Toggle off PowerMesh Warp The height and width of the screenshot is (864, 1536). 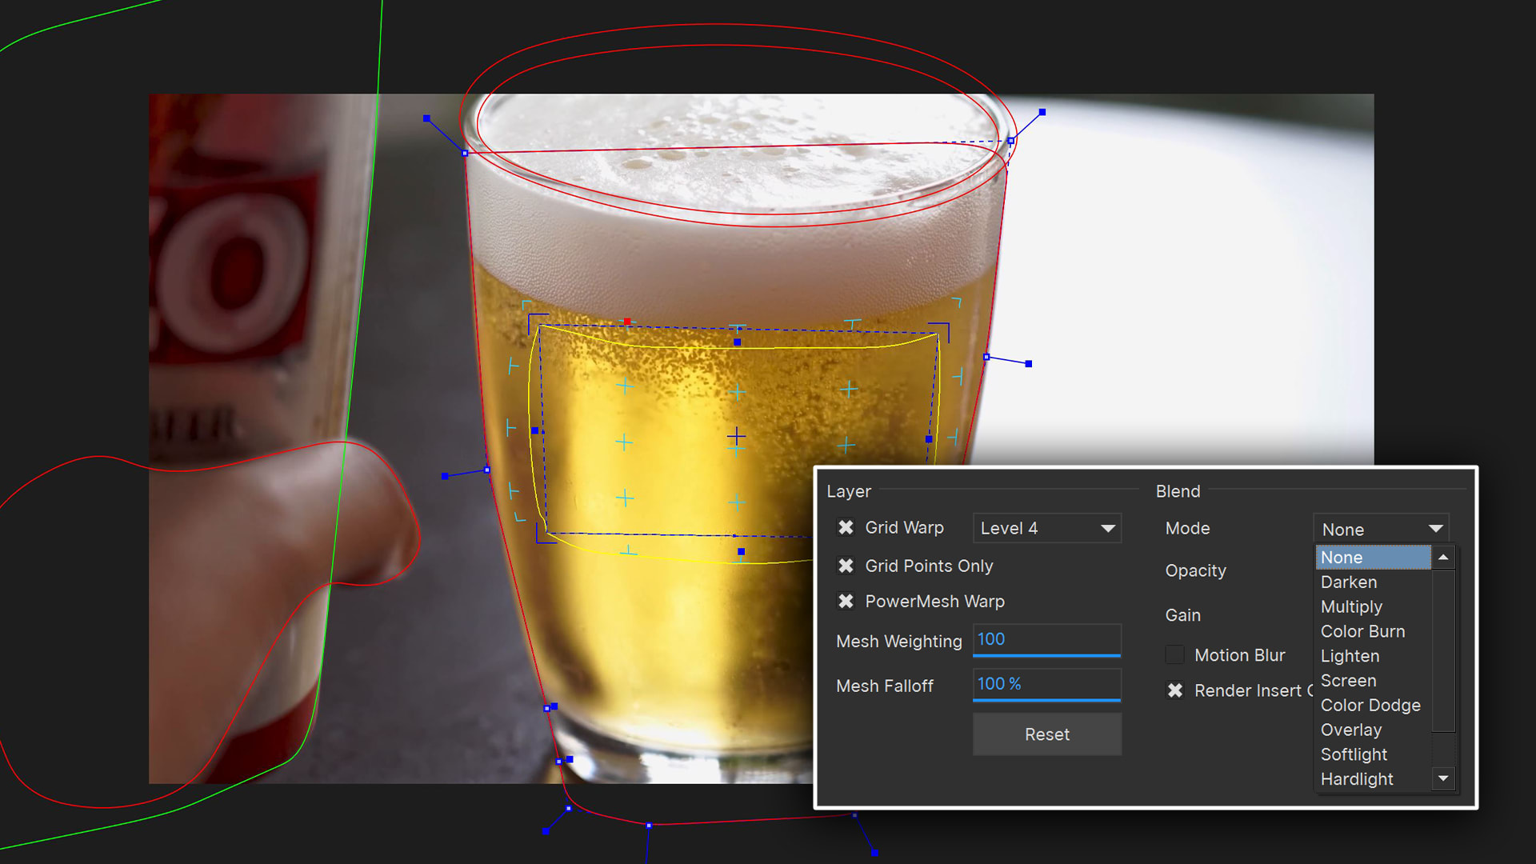pyautogui.click(x=846, y=601)
